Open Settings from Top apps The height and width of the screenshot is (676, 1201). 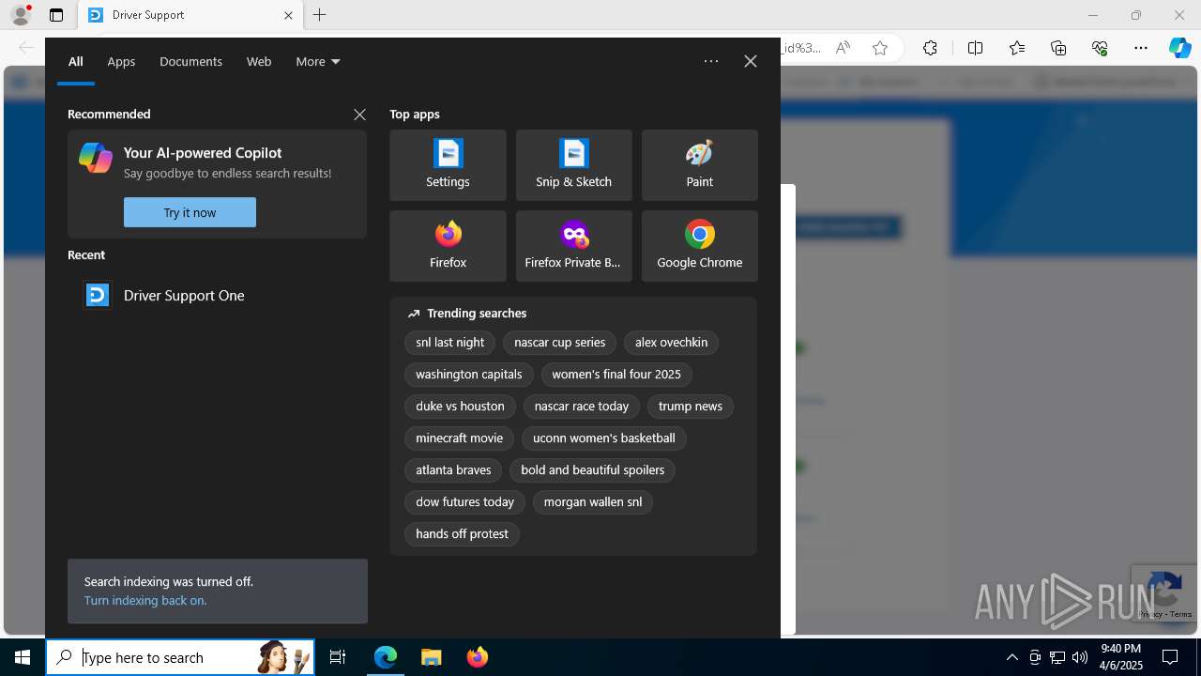point(448,165)
